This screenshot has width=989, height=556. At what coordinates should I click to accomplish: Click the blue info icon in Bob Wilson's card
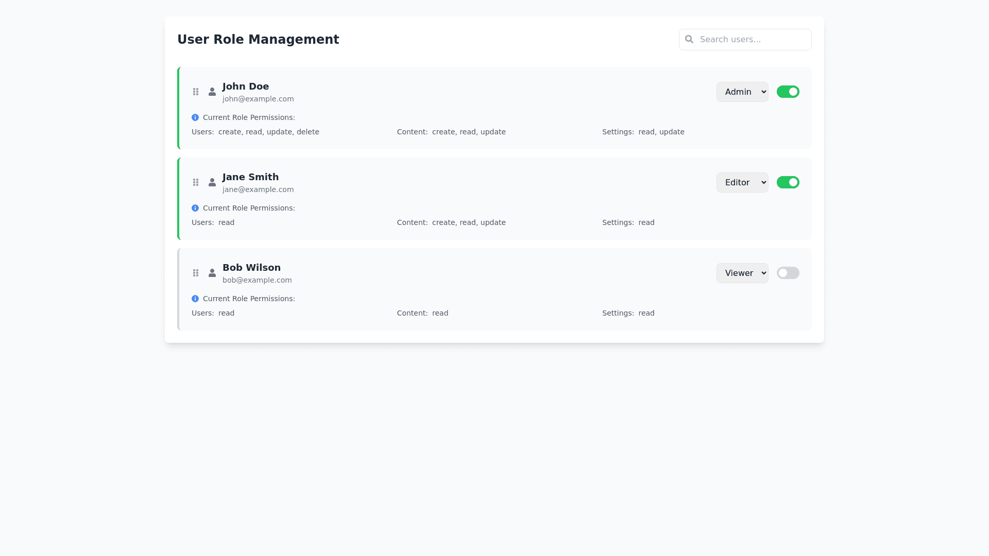(x=195, y=299)
